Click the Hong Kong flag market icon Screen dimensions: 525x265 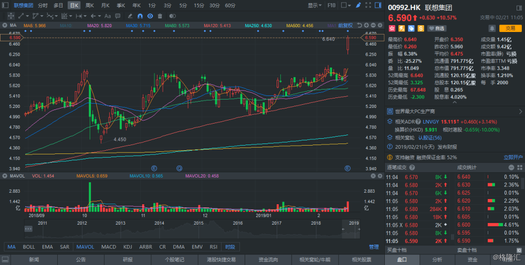[x=392, y=28]
